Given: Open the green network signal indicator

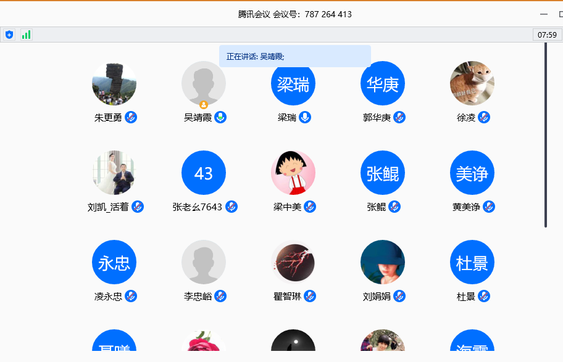Looking at the screenshot, I should [26, 35].
